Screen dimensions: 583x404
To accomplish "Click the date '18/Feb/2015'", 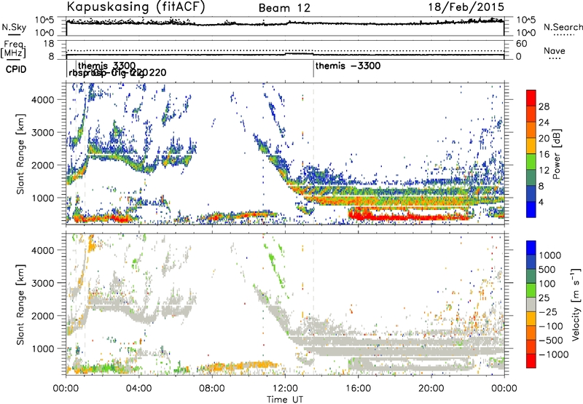I will click(466, 7).
